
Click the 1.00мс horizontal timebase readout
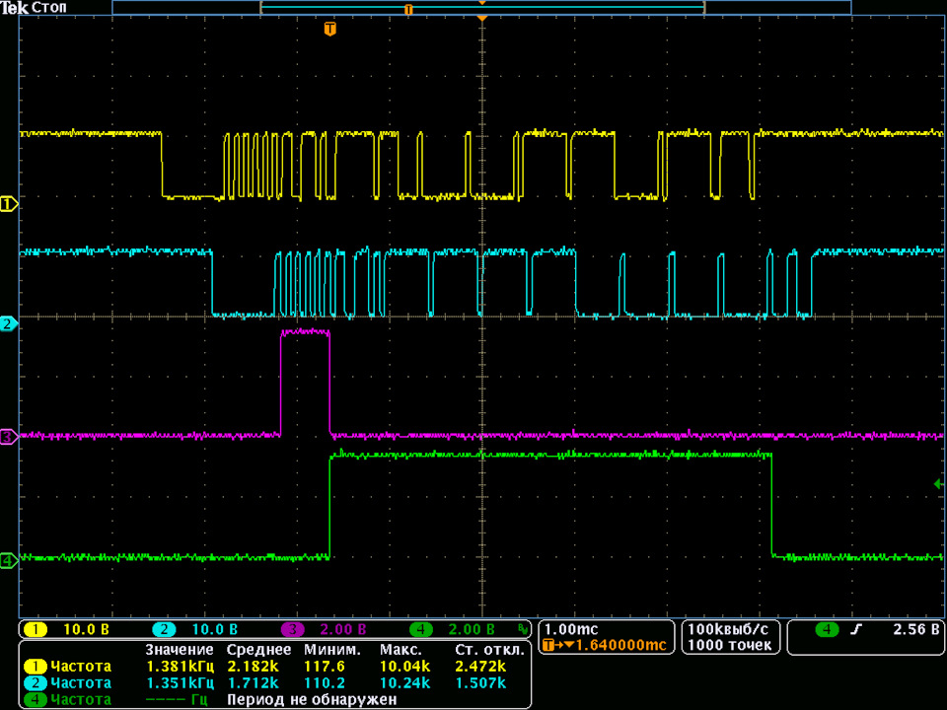(571, 629)
